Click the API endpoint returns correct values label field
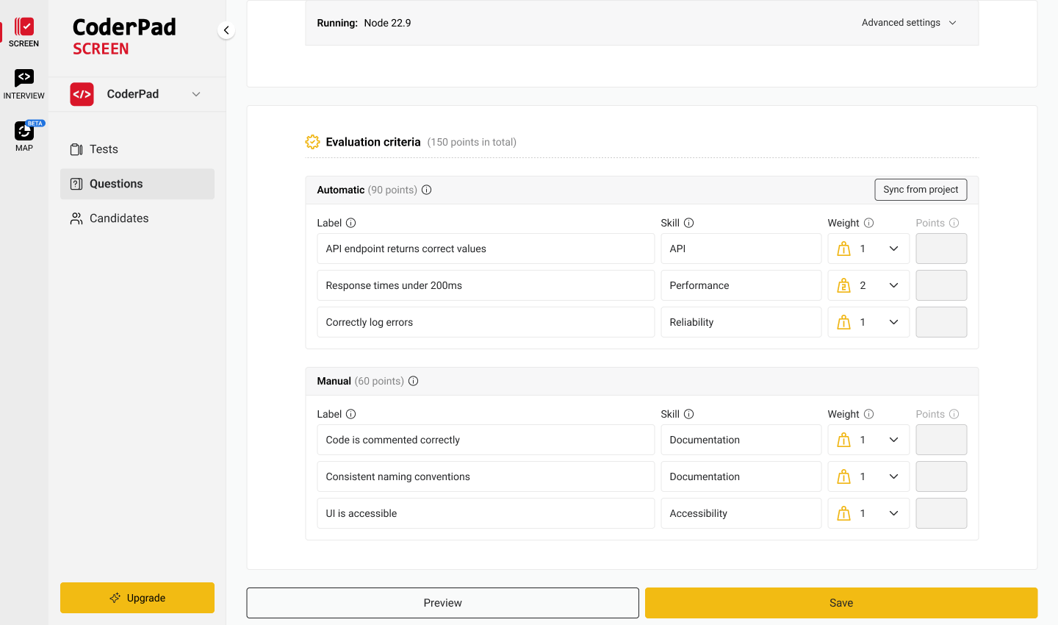 486,249
